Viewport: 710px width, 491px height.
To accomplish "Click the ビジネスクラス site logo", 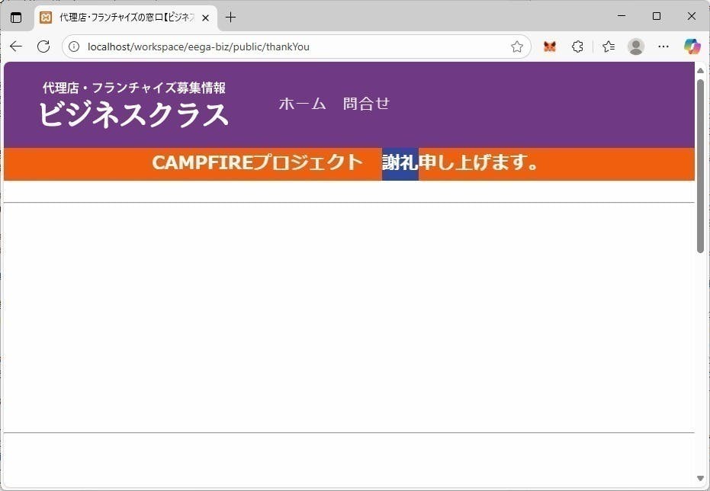I will point(133,114).
